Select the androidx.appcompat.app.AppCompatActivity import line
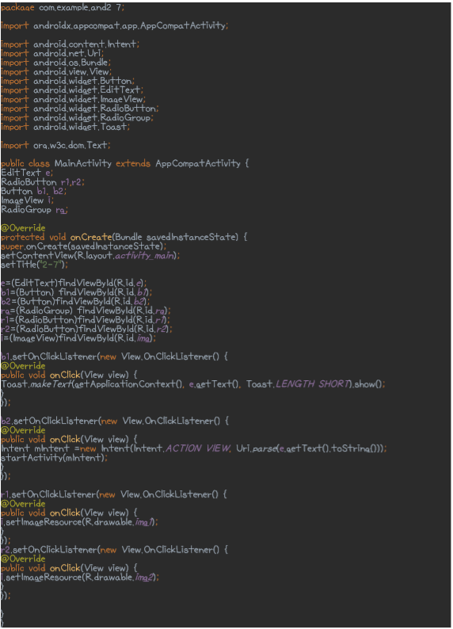Image resolution: width=453 pixels, height=629 pixels. click(114, 25)
